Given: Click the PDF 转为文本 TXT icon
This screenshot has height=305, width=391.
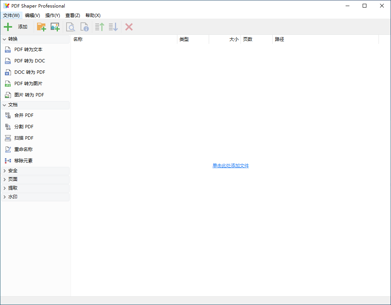Looking at the screenshot, I should [8, 50].
